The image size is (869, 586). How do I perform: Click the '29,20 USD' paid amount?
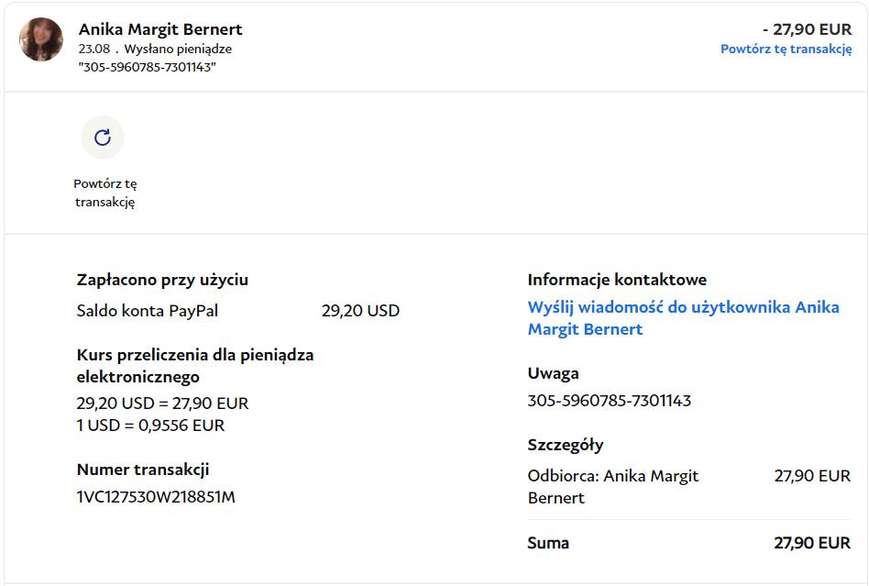coord(360,311)
